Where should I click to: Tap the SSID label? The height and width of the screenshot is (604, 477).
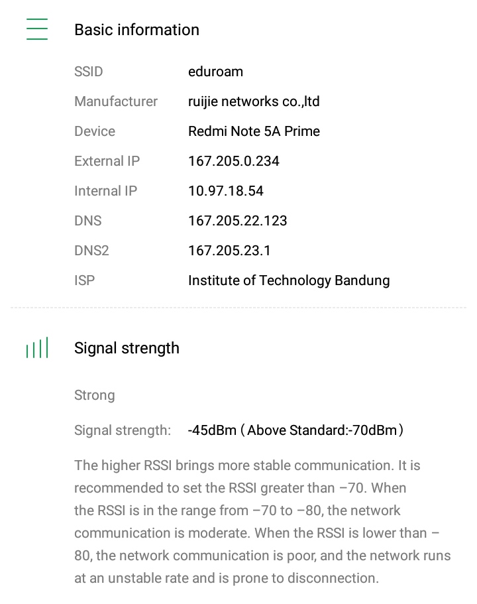coord(89,72)
